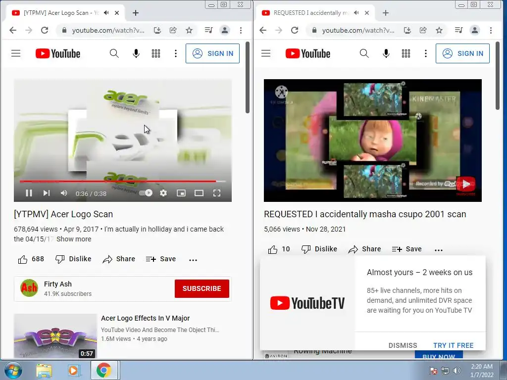Subscribe to Firty Ash channel
507x380 pixels.
202,288
